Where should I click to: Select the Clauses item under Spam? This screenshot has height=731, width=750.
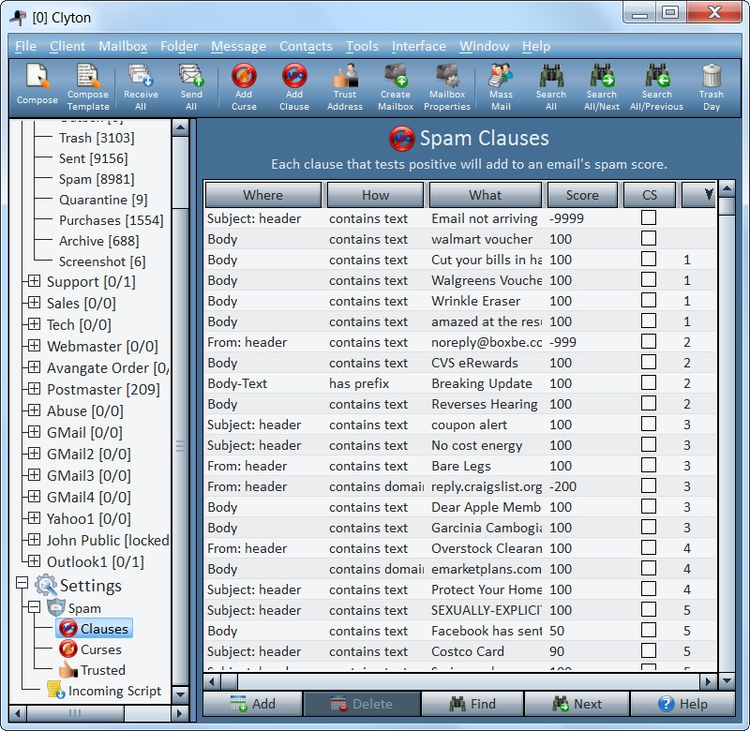(95, 629)
